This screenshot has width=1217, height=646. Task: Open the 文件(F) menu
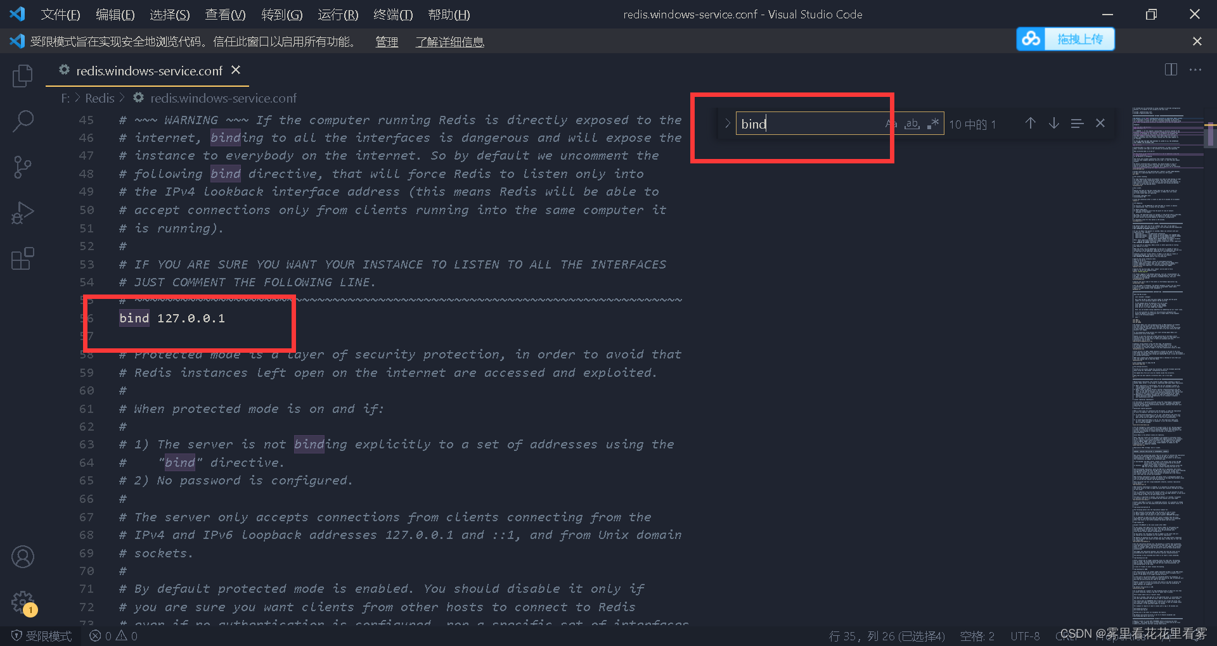pos(60,15)
